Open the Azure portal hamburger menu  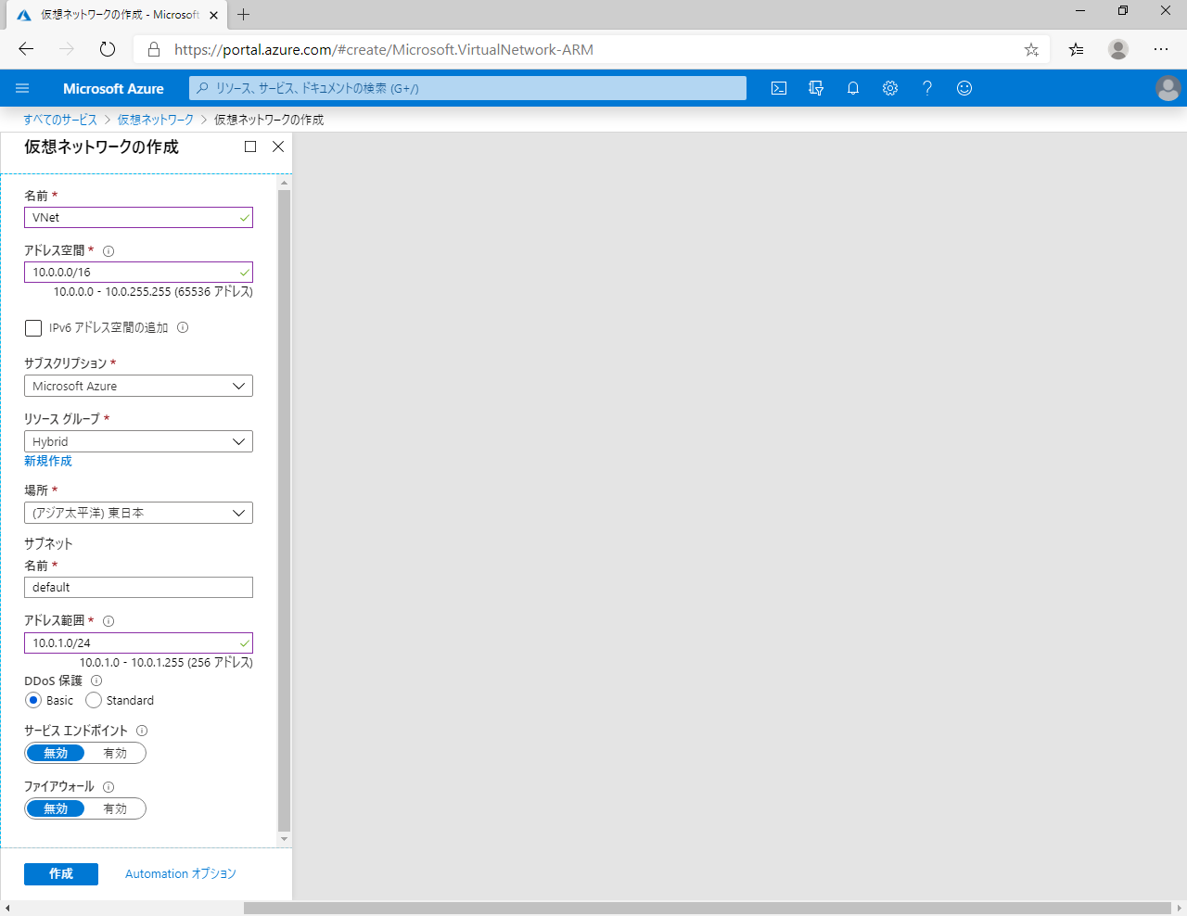22,88
